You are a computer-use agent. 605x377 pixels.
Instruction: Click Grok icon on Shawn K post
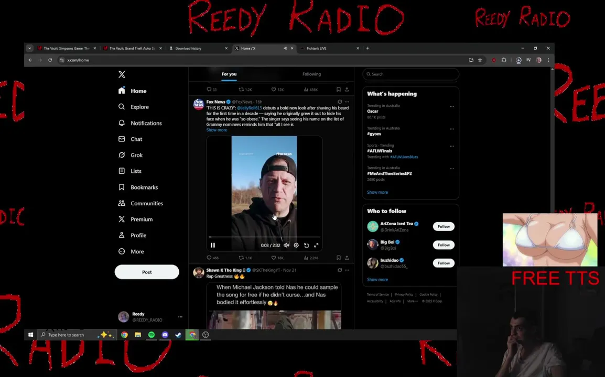click(x=340, y=270)
